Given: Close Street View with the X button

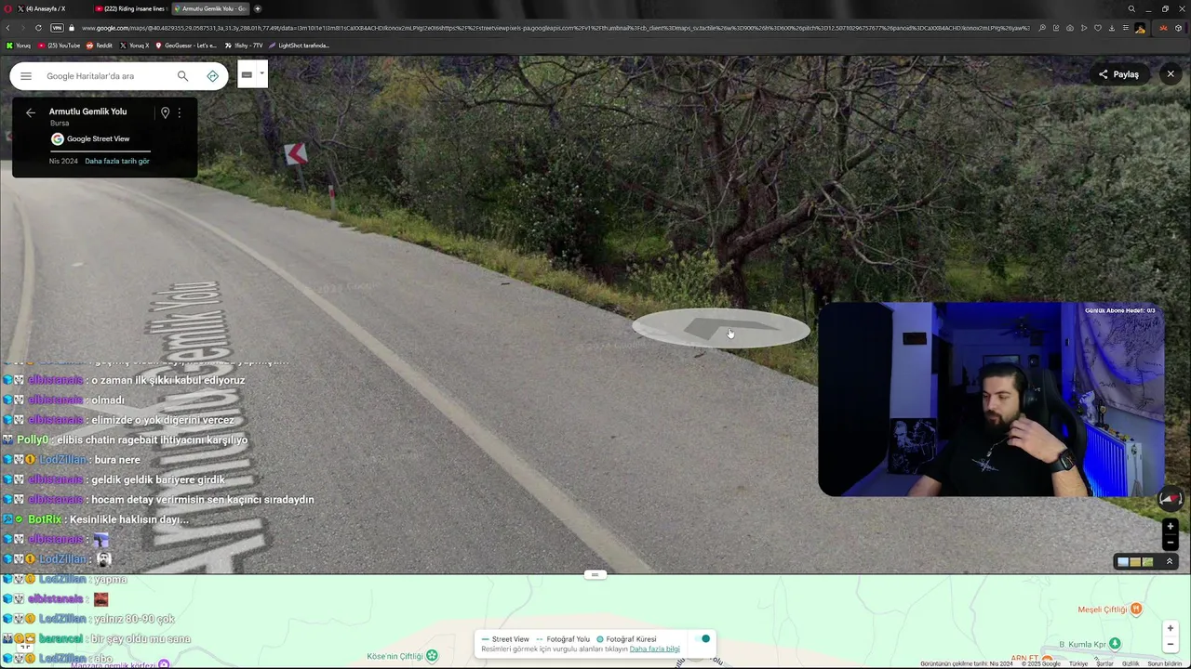Looking at the screenshot, I should point(1171,74).
